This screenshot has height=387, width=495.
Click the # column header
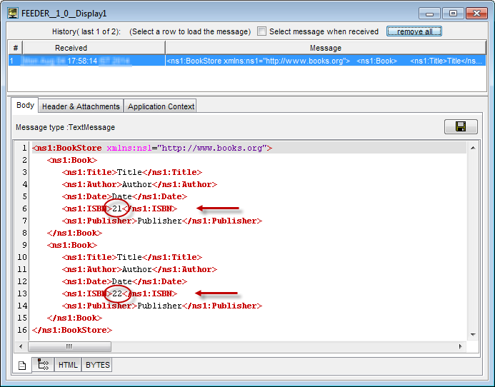pyautogui.click(x=12, y=48)
